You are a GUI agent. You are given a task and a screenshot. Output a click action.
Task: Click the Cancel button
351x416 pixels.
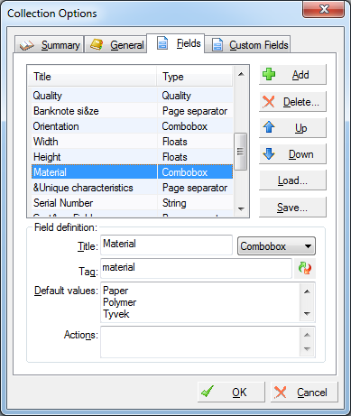pos(304,392)
